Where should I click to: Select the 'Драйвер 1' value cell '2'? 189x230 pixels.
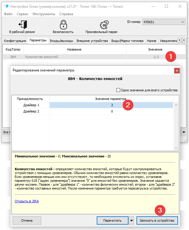pyautogui.click(x=111, y=105)
